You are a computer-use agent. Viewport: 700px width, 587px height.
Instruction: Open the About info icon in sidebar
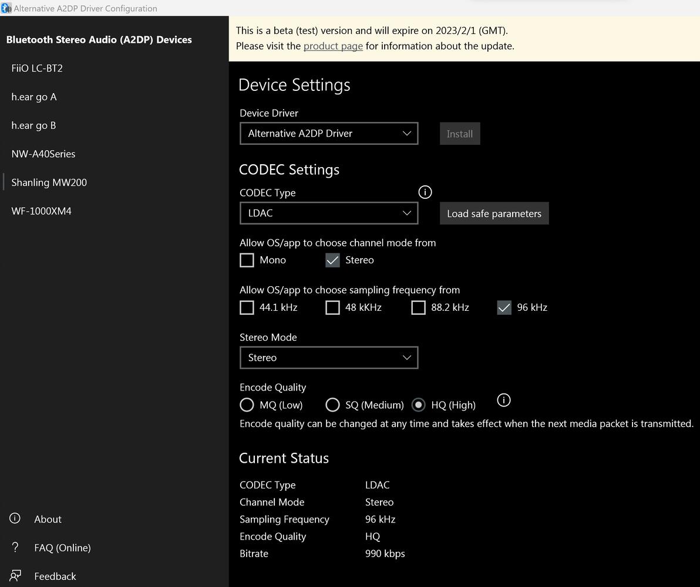click(x=15, y=518)
